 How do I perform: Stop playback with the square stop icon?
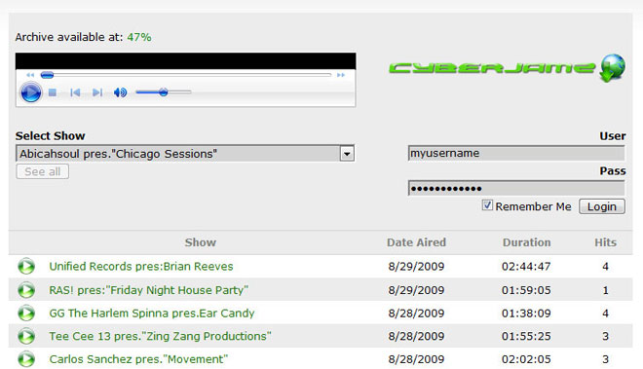tap(53, 92)
